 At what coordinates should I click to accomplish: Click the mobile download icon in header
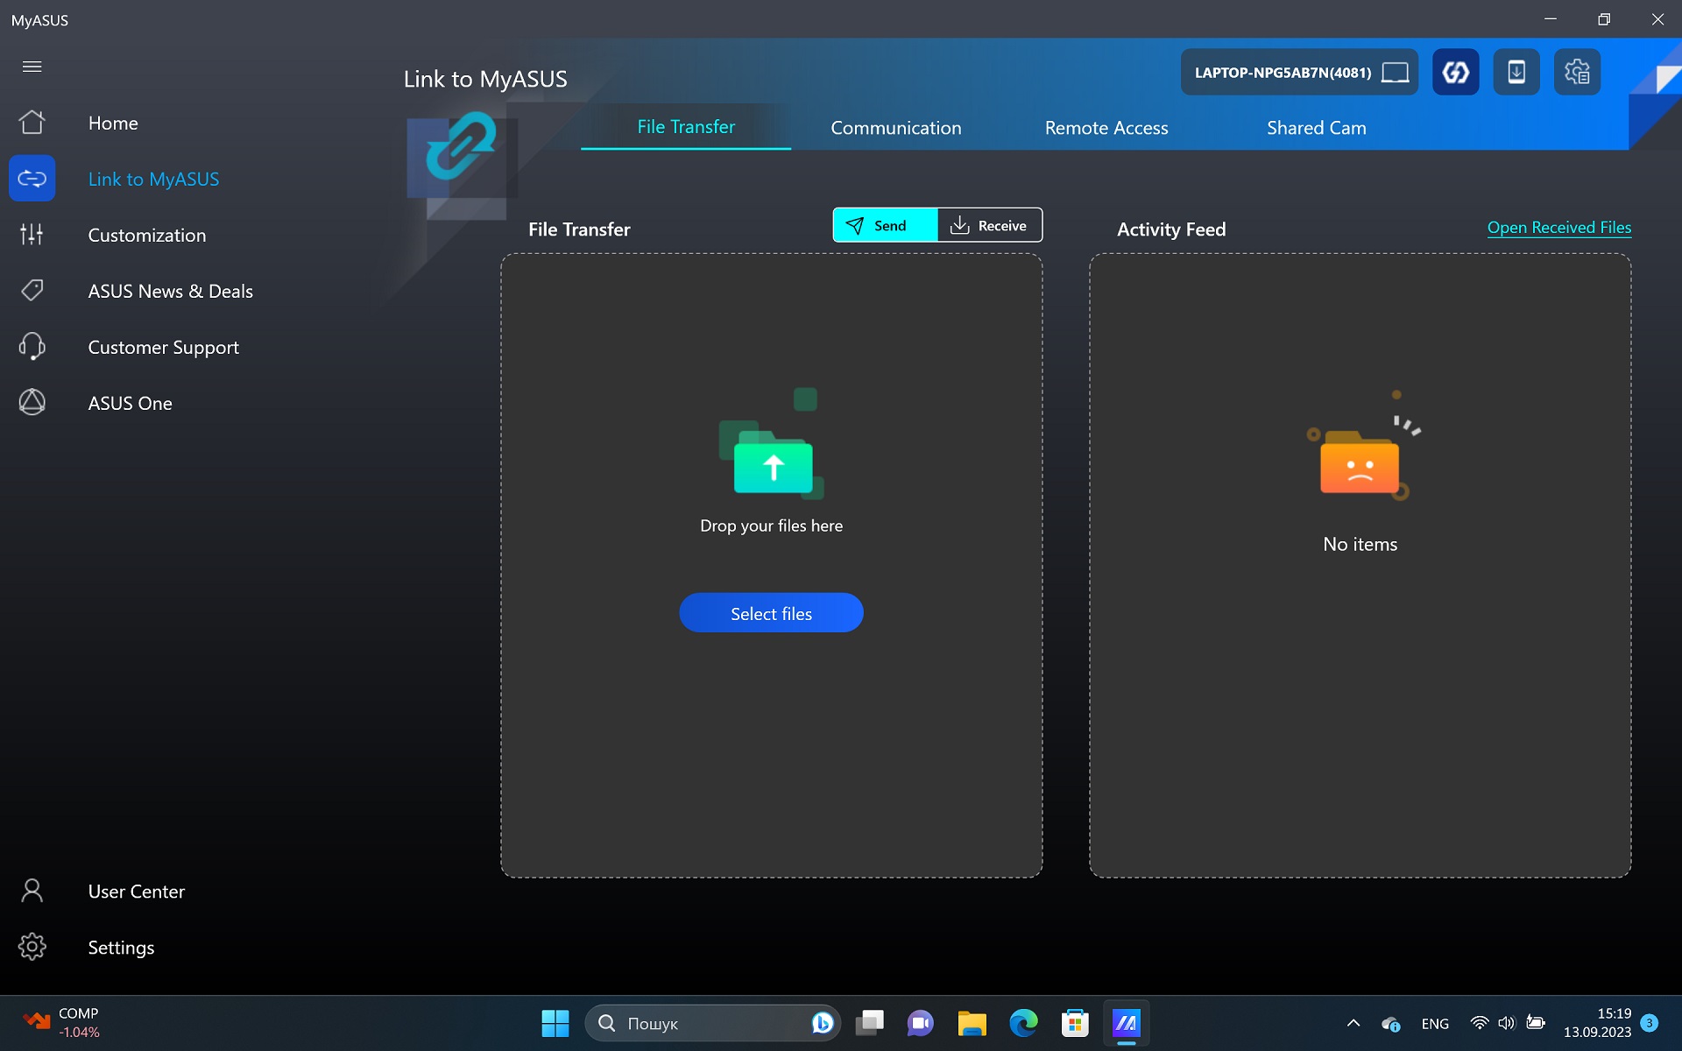click(1516, 72)
